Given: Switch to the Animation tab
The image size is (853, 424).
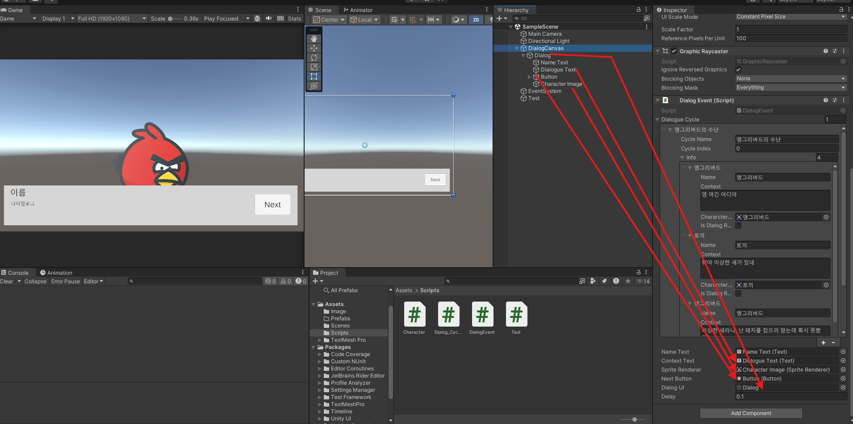Looking at the screenshot, I should click(56, 273).
